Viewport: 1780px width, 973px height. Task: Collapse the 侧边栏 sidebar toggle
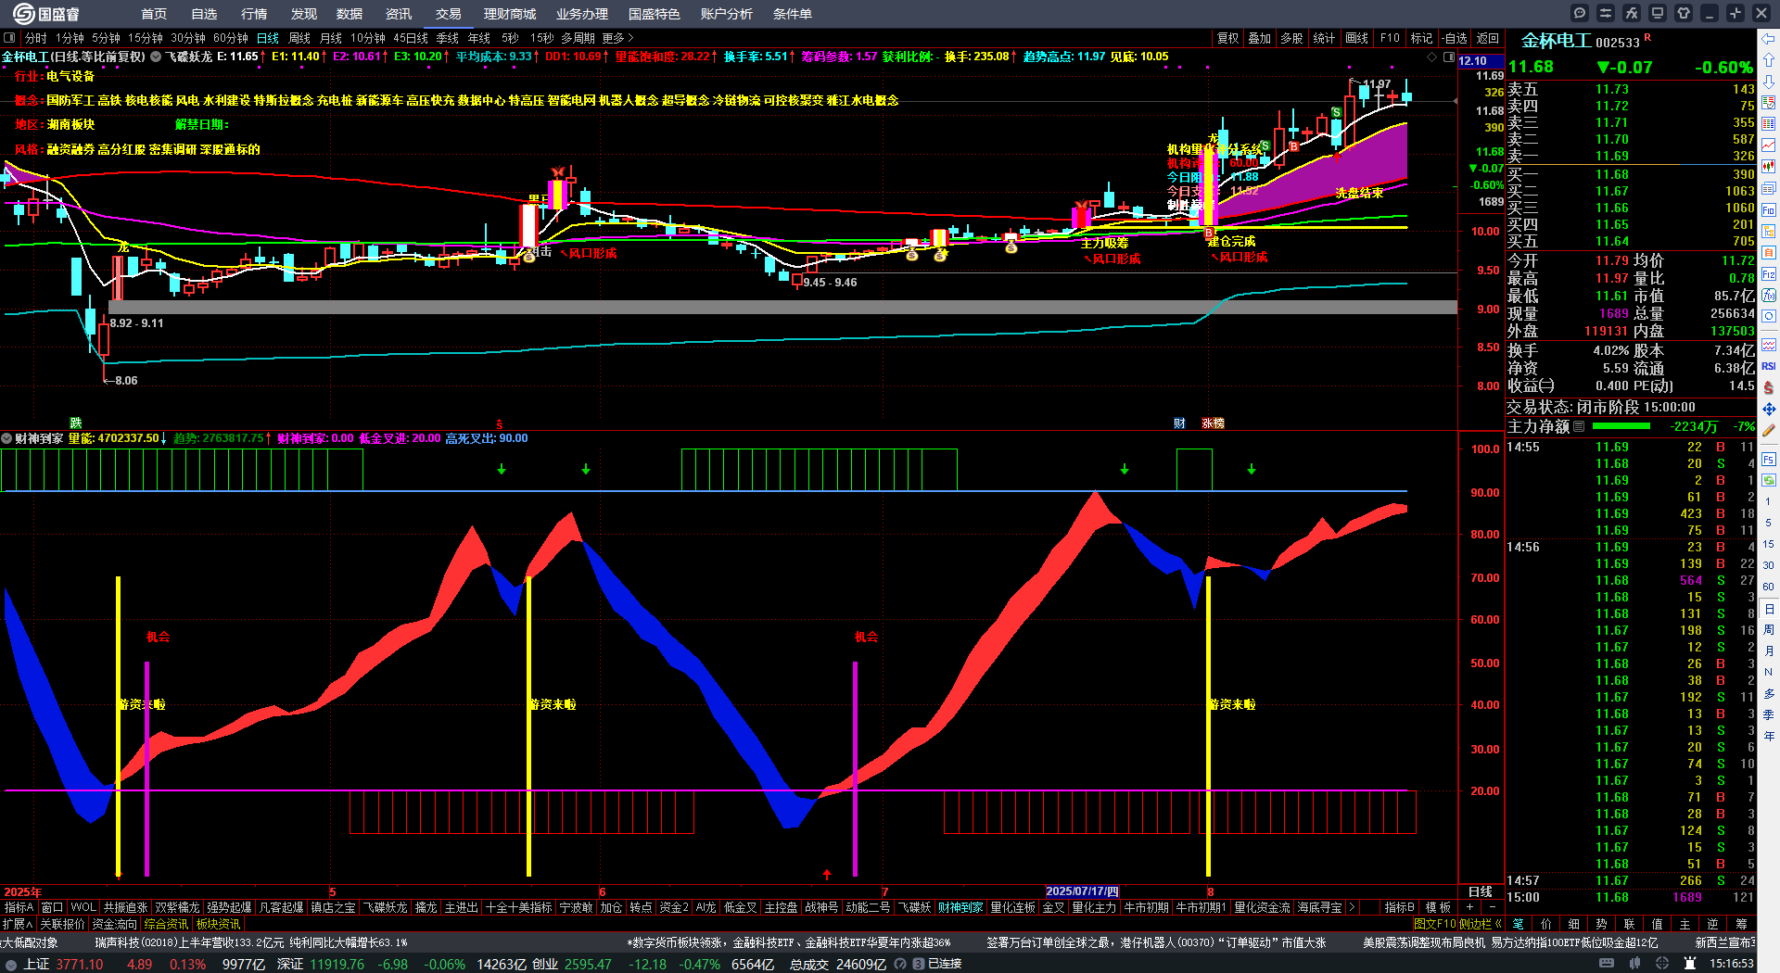[x=1481, y=924]
